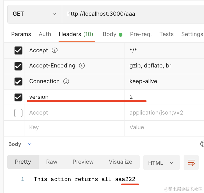The image size is (204, 193).
Task: Open the HTML response format dropdown
Action: coord(161,162)
